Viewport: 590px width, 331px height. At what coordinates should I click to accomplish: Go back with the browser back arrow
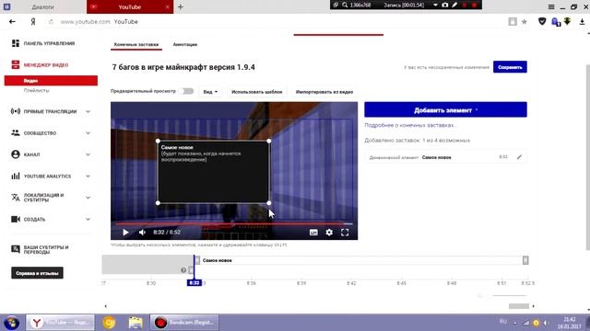tap(12, 22)
